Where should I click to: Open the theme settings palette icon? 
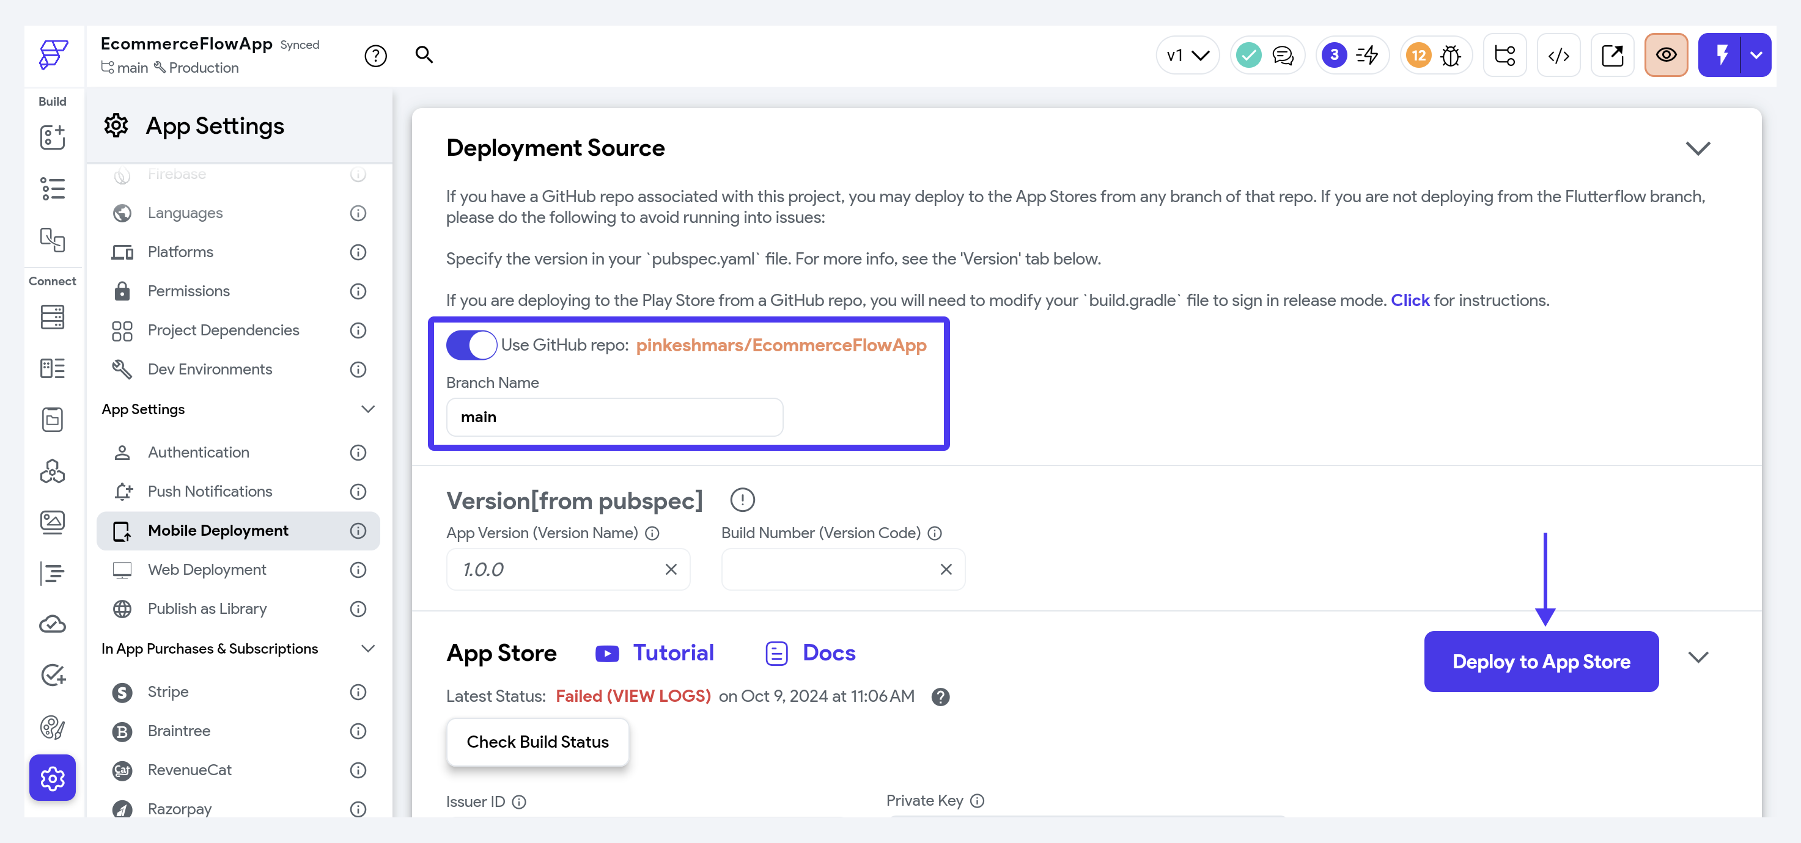[x=53, y=727]
